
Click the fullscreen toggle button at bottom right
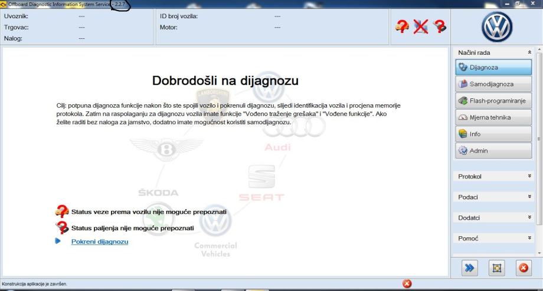pos(495,268)
